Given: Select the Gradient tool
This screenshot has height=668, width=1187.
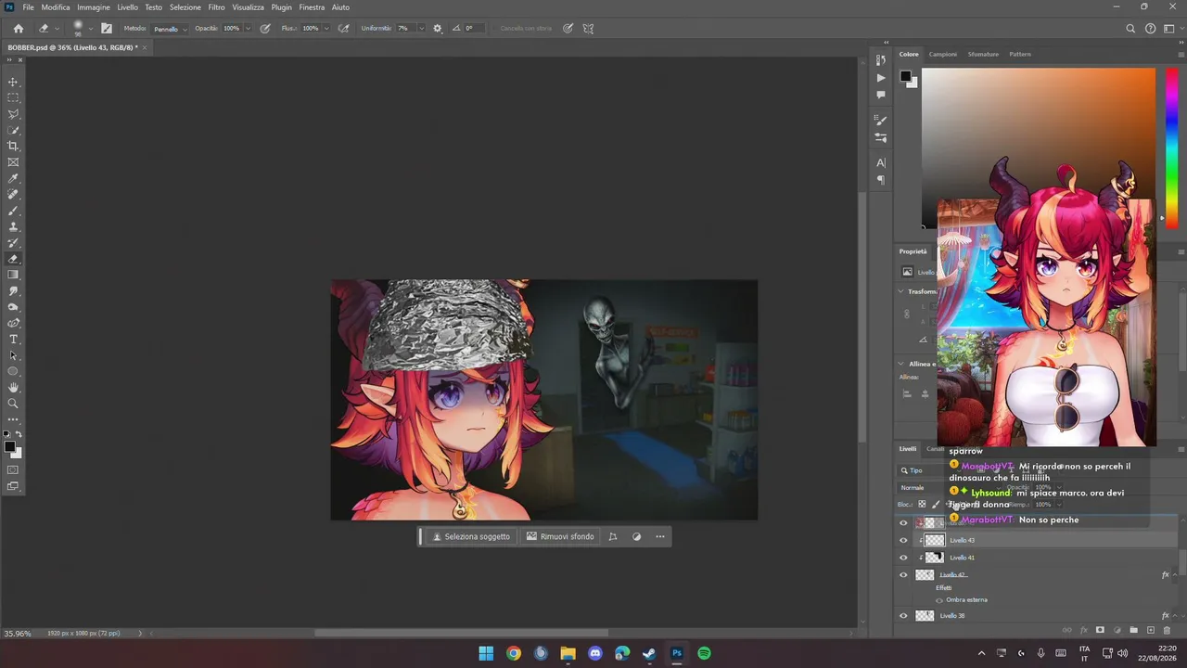Looking at the screenshot, I should tap(13, 275).
